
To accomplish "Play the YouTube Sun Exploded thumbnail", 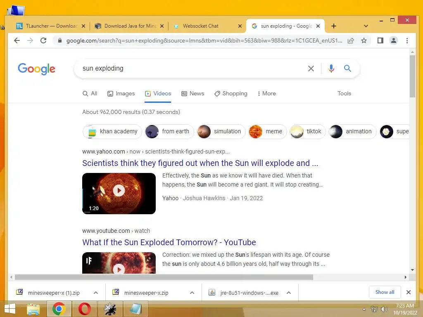I will point(119,263).
